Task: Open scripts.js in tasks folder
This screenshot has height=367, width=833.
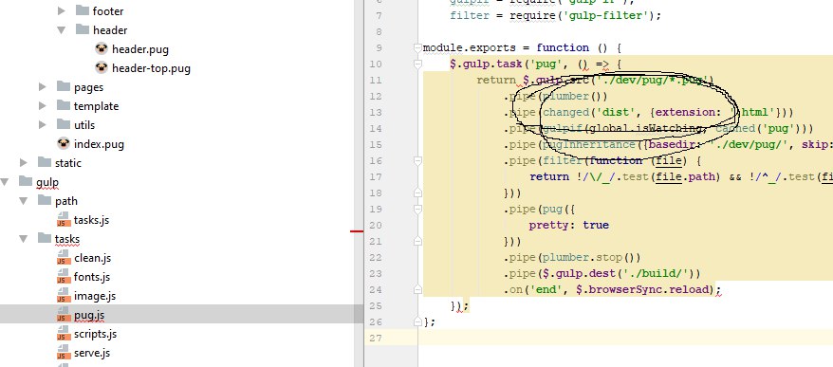Action: coord(95,334)
